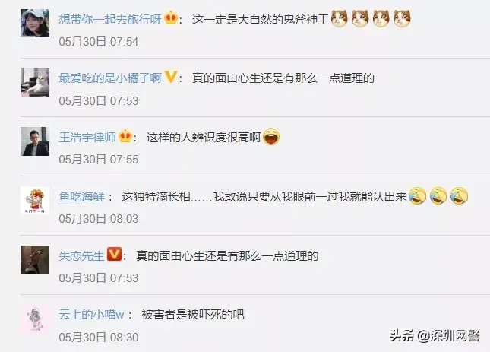The image size is (490, 352).
Task: Click the username 云上的小喵w
Action: [91, 315]
